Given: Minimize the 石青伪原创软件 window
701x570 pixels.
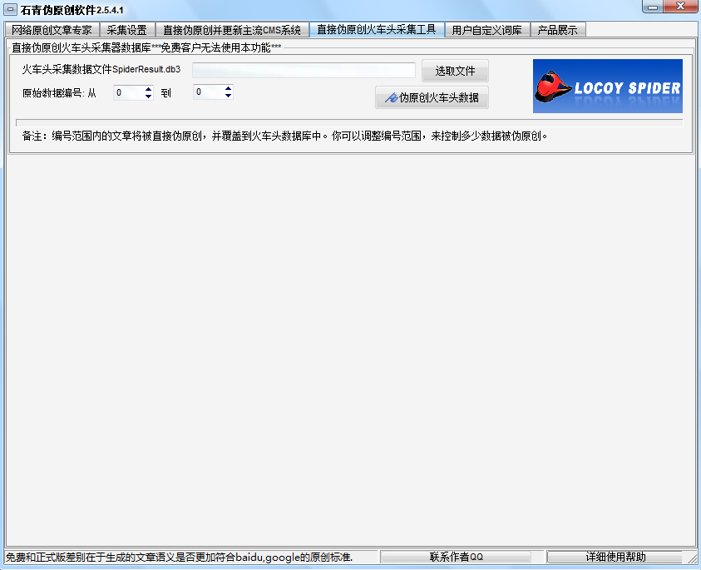Looking at the screenshot, I should click(653, 7).
